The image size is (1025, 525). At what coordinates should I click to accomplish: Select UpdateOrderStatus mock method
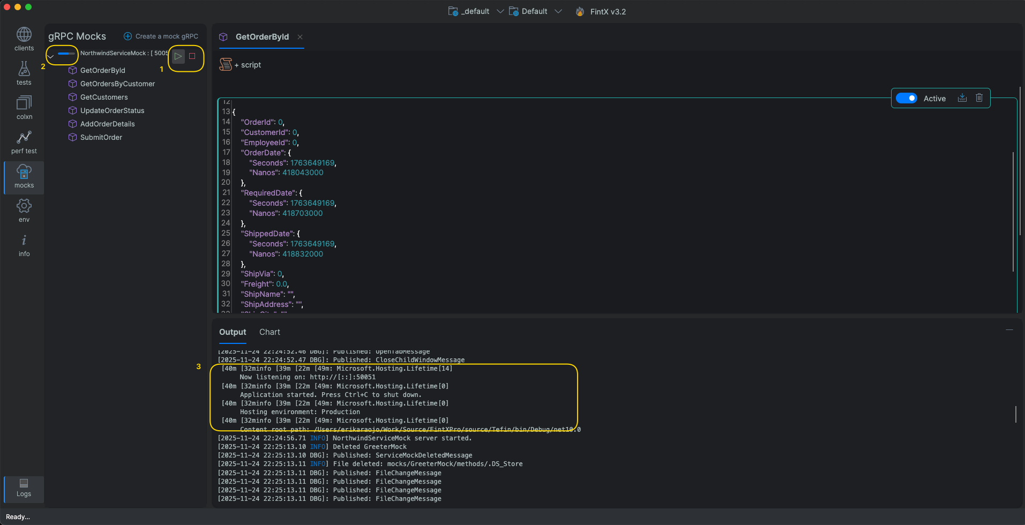point(112,110)
